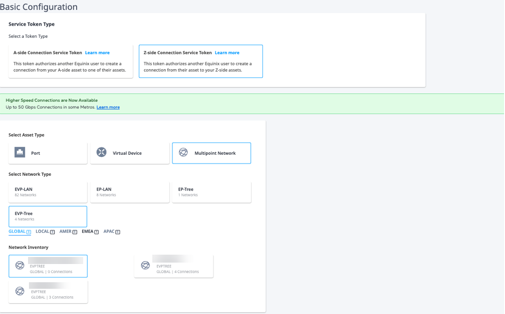The width and height of the screenshot is (505, 314).
Task: Click the Virtual Device icon
Action: tap(101, 152)
